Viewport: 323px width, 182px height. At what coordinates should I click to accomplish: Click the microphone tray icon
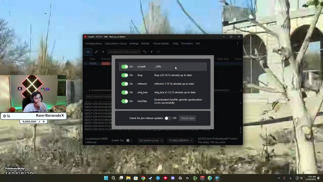[x=284, y=178]
